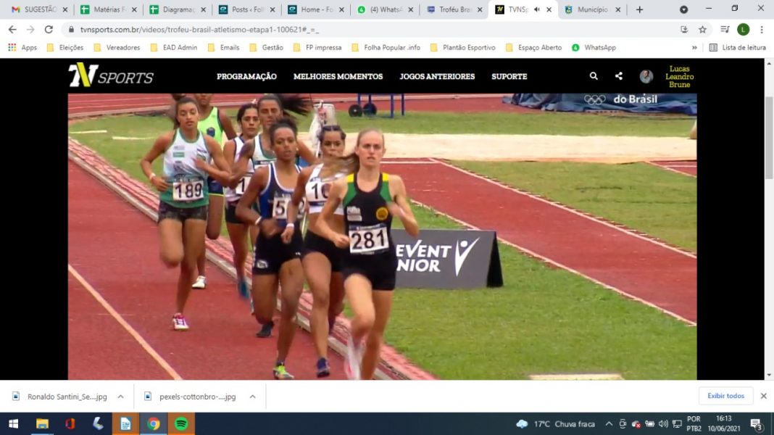Click the share icon in site header
This screenshot has height=435, width=774.
point(618,76)
